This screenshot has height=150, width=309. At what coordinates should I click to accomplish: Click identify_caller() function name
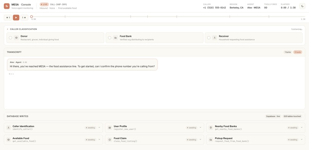coord(23,129)
